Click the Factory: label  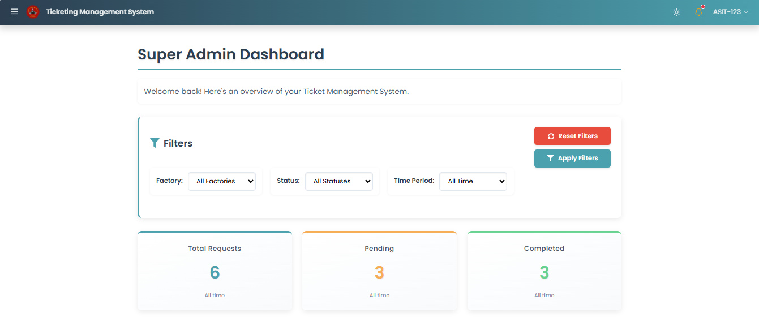coord(169,181)
